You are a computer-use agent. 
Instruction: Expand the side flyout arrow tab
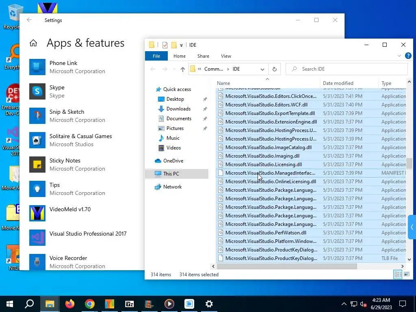point(412,227)
